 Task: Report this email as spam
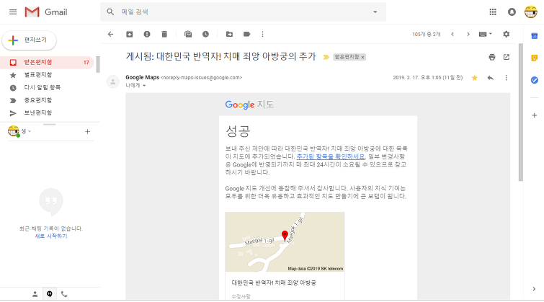[x=147, y=34]
